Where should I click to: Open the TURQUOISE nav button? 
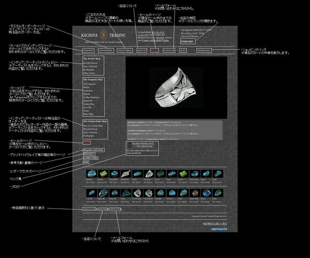pos(88,51)
